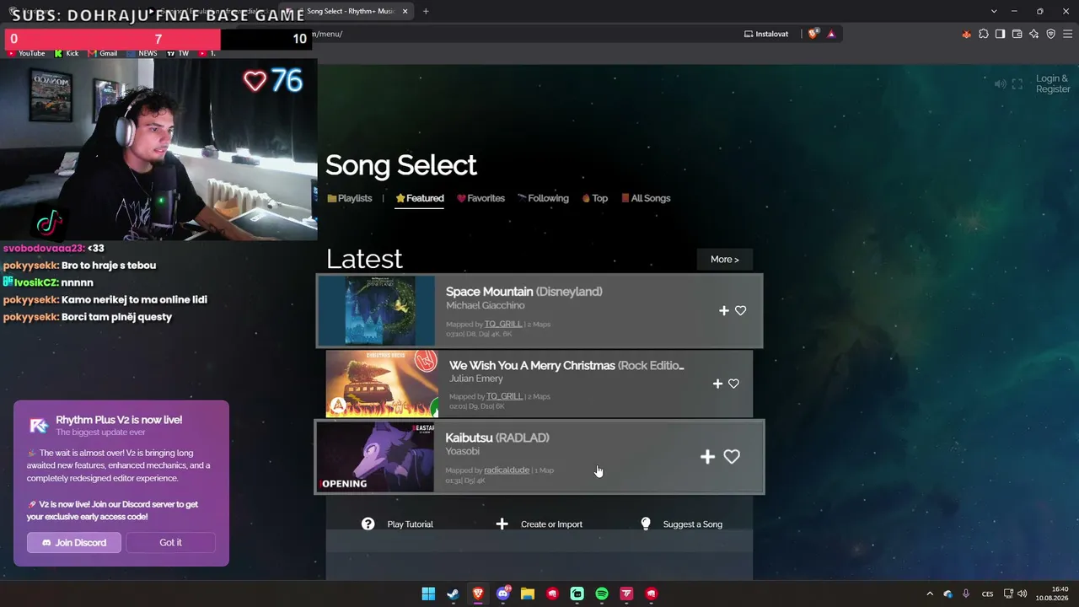
Task: Open the Suggest a Song link
Action: point(692,524)
